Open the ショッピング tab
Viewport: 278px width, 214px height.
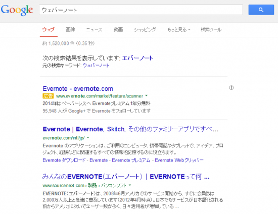tap(145, 30)
